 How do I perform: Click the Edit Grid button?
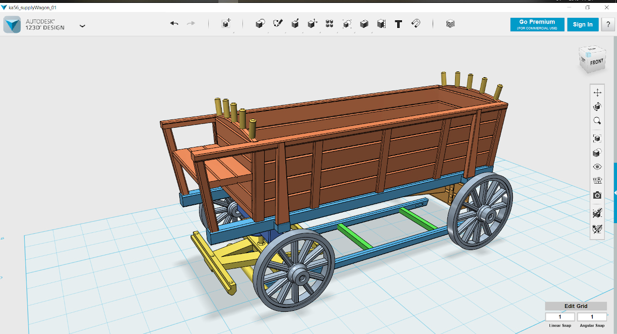tap(576, 306)
